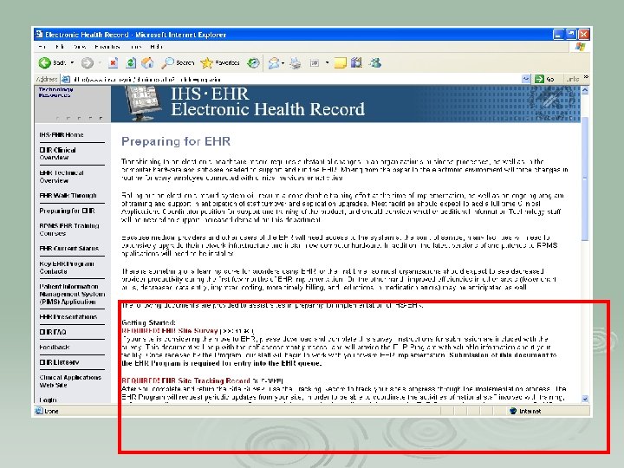Open Patient Information Management System link
The width and height of the screenshot is (624, 468).
[72, 294]
